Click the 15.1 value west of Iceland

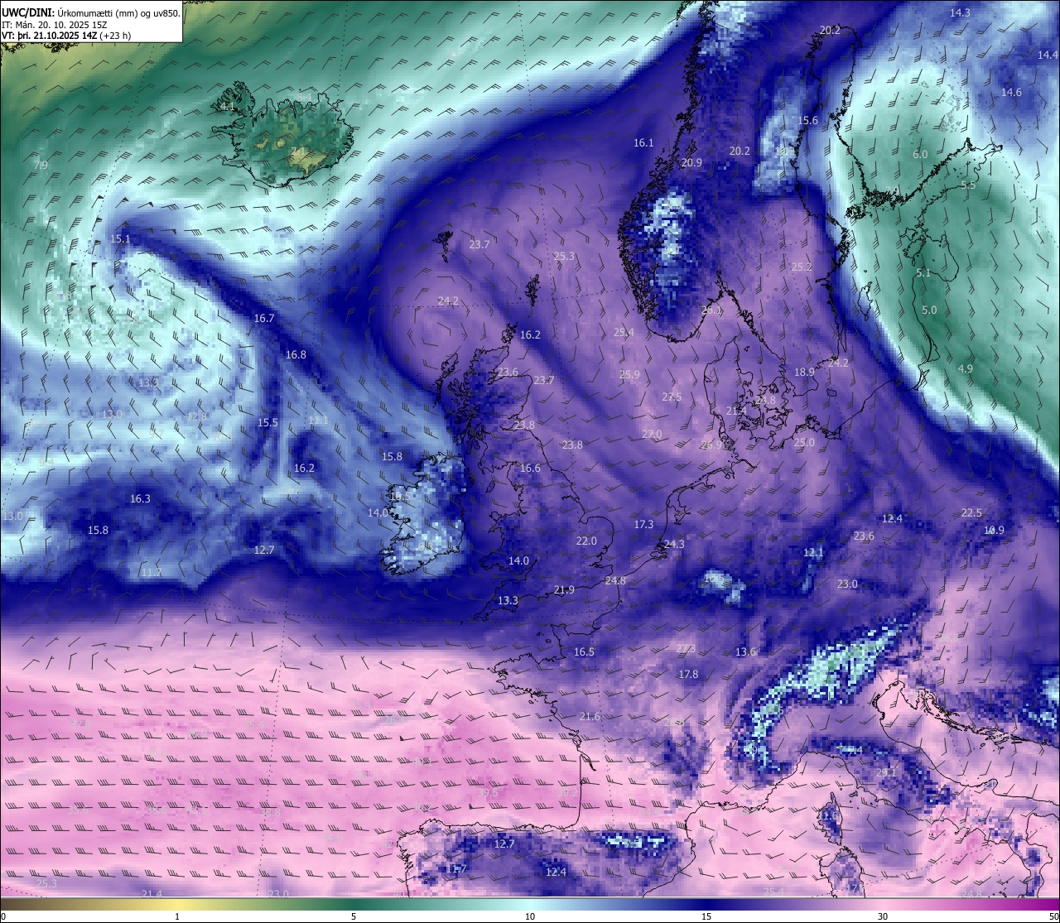click(x=121, y=238)
